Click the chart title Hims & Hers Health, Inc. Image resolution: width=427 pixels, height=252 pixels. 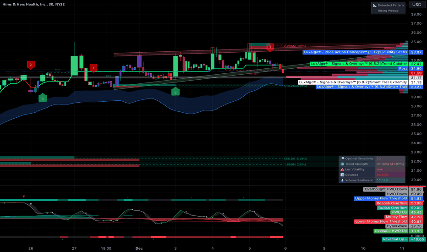pos(33,5)
